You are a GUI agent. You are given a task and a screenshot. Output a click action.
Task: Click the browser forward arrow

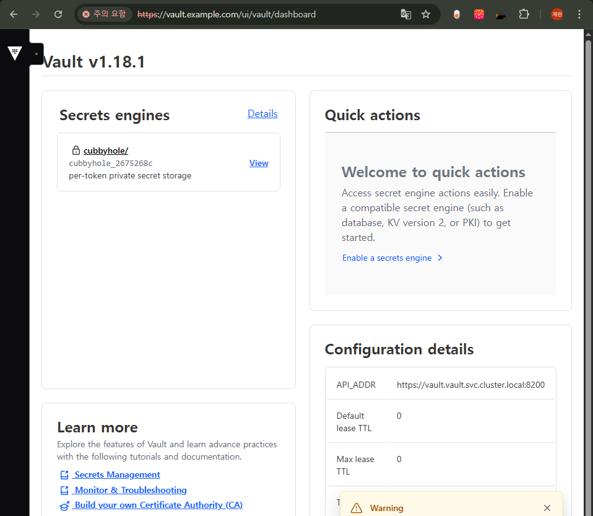click(x=36, y=14)
